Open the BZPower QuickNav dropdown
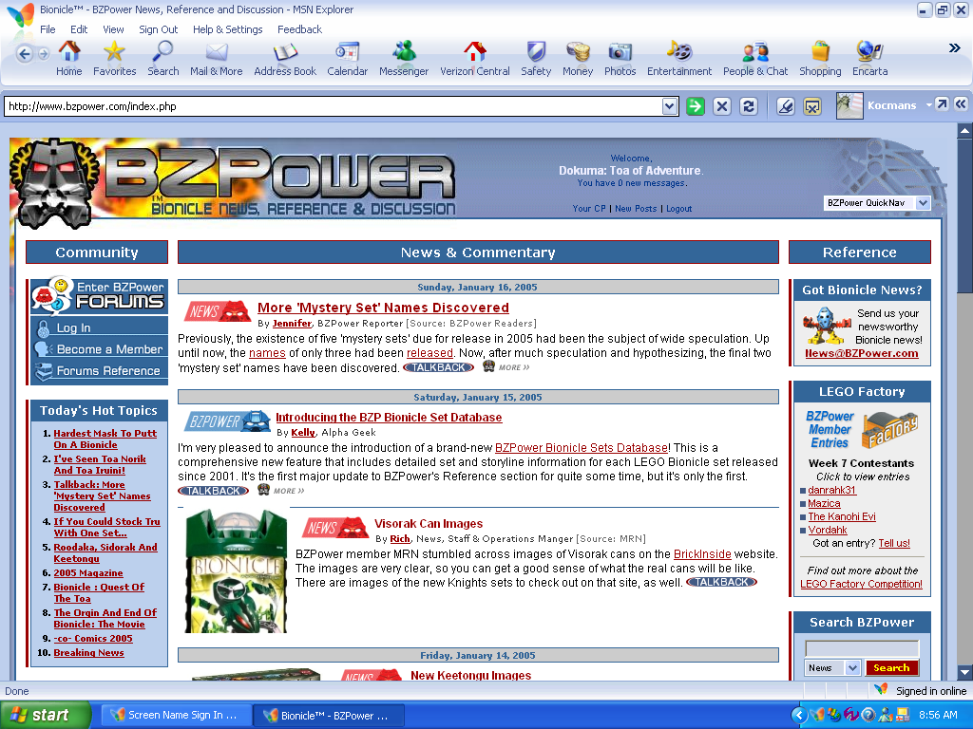The height and width of the screenshot is (729, 973). [x=877, y=203]
